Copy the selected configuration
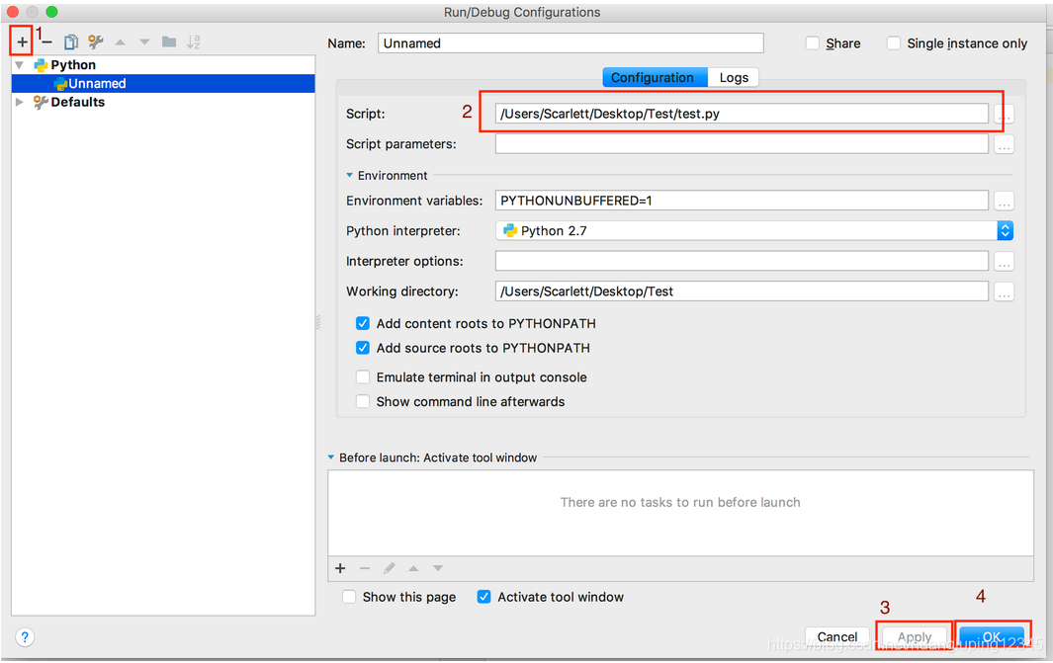1053x663 pixels. [70, 42]
